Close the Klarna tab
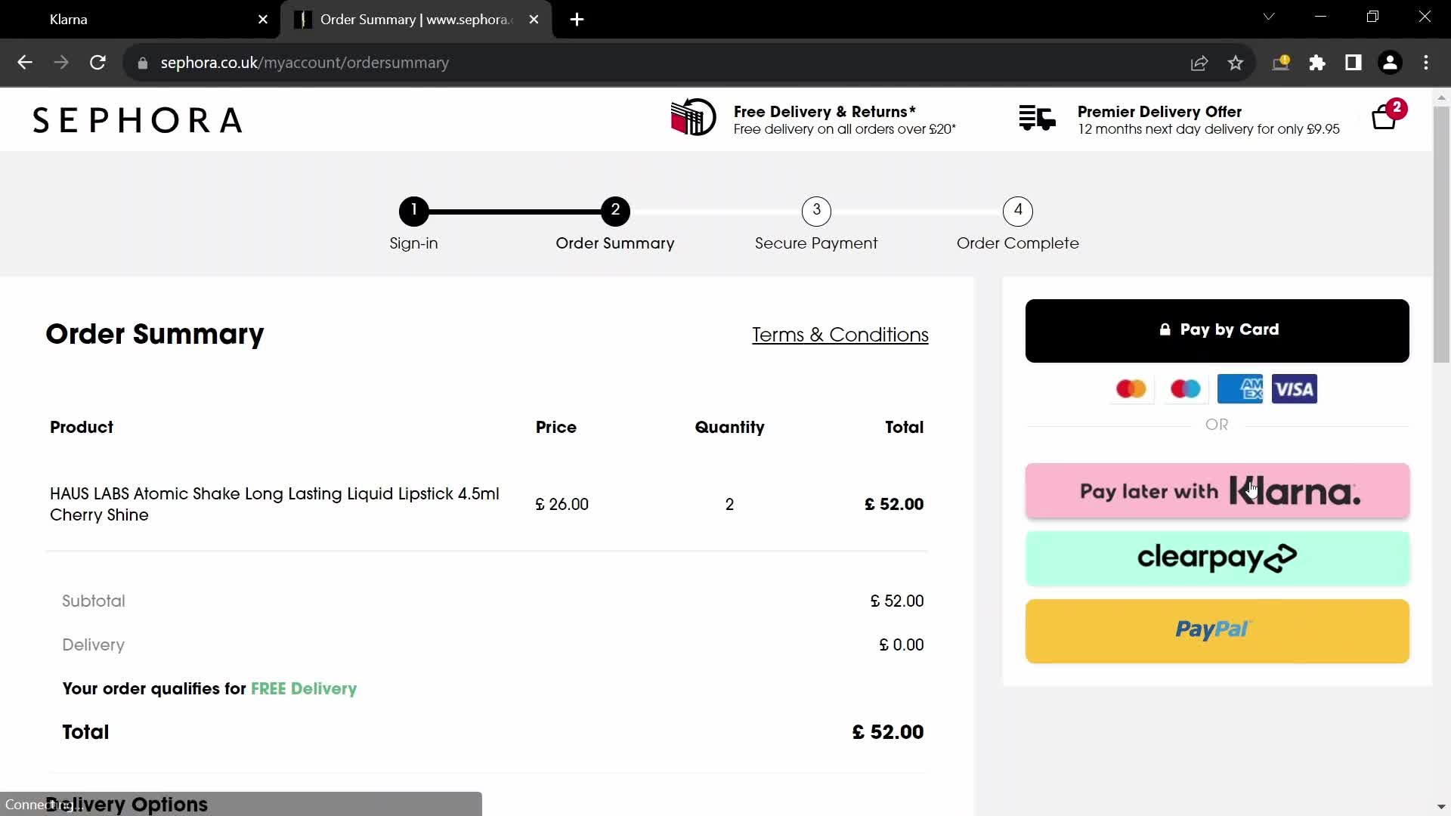The height and width of the screenshot is (816, 1451). point(263,20)
